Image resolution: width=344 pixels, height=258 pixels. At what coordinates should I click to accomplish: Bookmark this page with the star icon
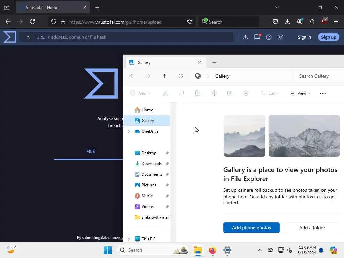click(x=190, y=21)
